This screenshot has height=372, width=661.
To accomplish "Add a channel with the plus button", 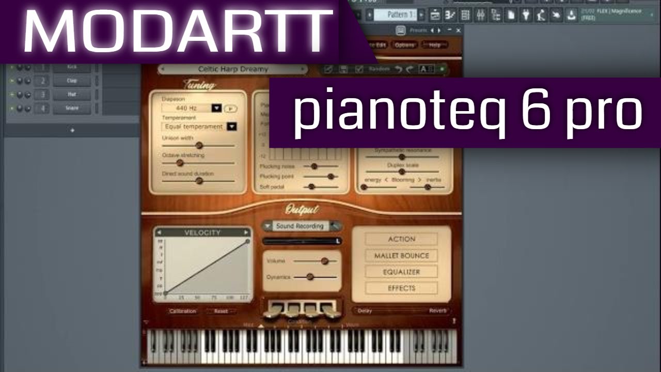I will [72, 130].
